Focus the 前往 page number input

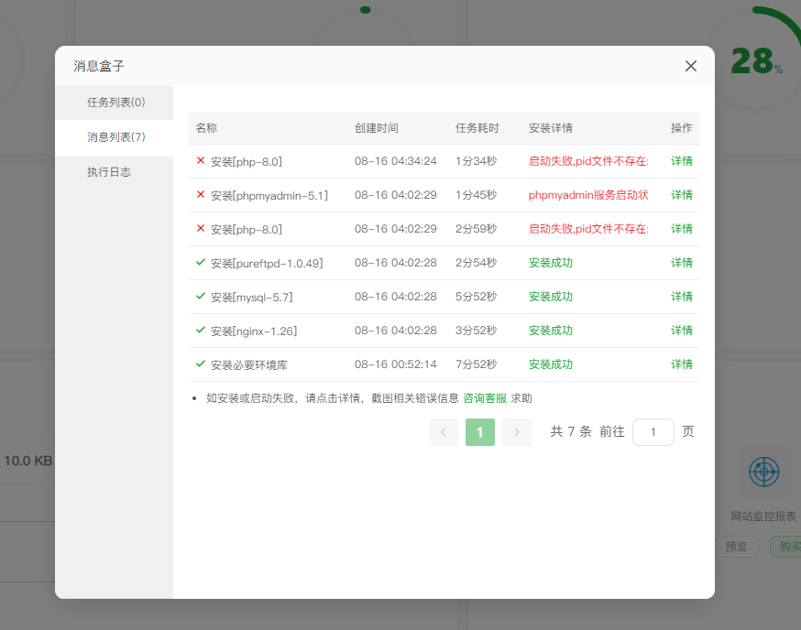653,432
